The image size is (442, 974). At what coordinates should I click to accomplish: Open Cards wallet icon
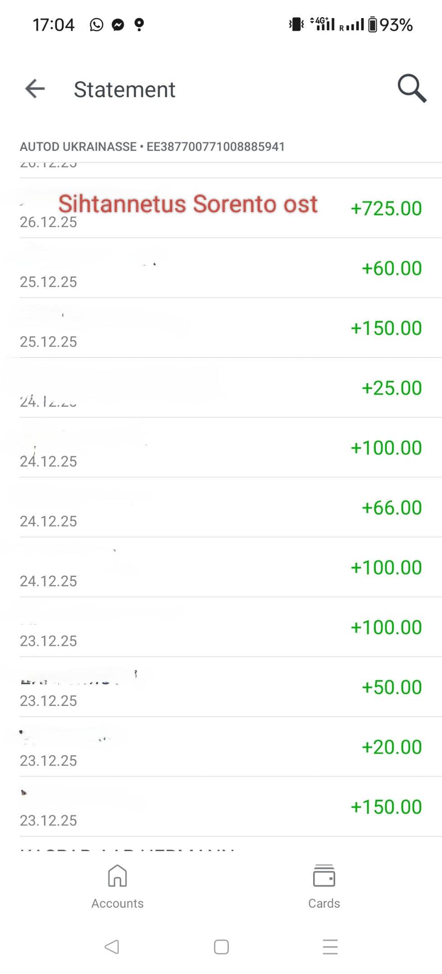(x=324, y=876)
